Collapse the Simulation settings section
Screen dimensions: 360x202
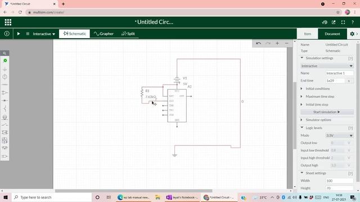(x=302, y=58)
